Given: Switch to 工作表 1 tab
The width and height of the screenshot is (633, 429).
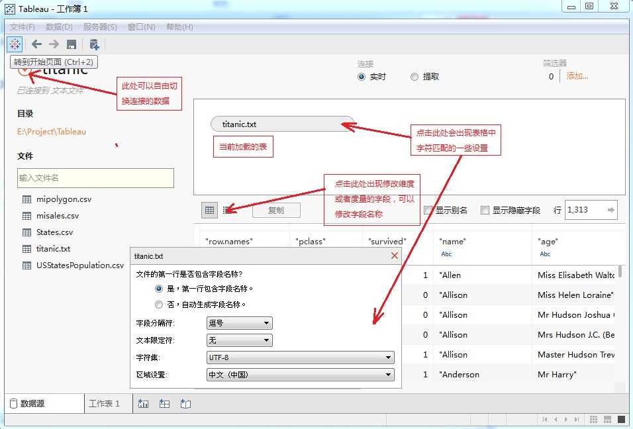Looking at the screenshot, I should tap(108, 404).
